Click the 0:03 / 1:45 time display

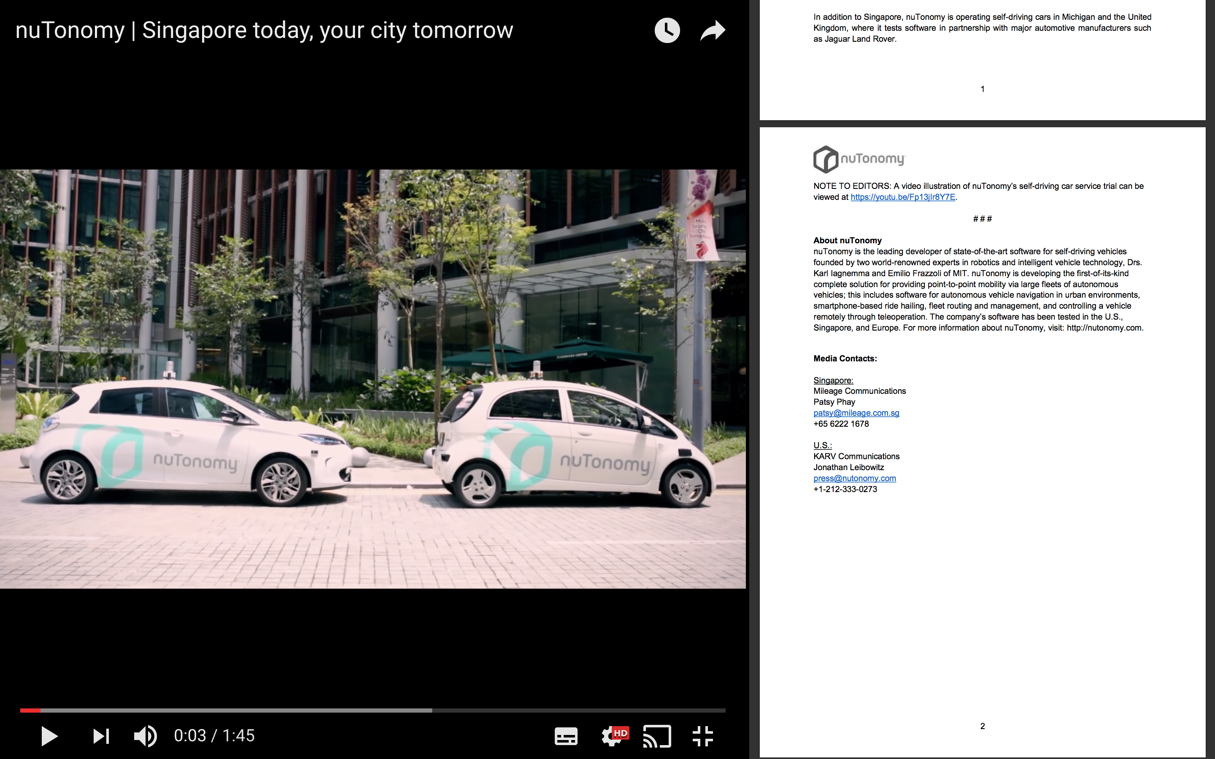pyautogui.click(x=214, y=736)
